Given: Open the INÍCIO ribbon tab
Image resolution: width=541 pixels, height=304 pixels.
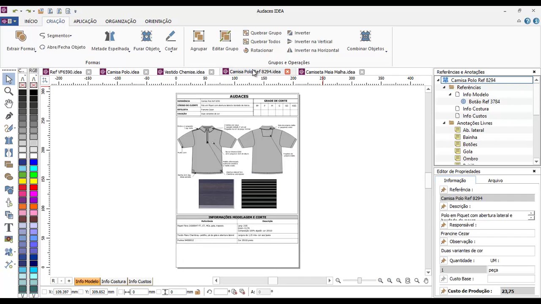Looking at the screenshot, I should (31, 21).
